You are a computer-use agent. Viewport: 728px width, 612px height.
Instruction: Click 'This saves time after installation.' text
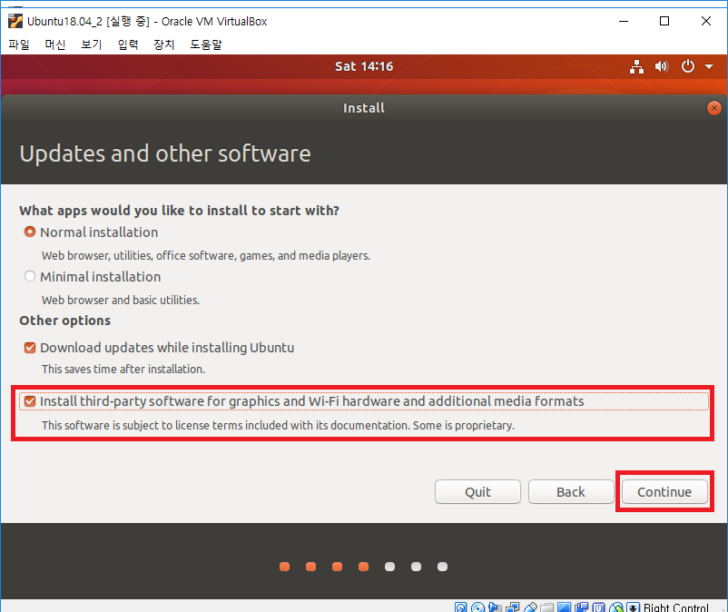click(x=123, y=370)
